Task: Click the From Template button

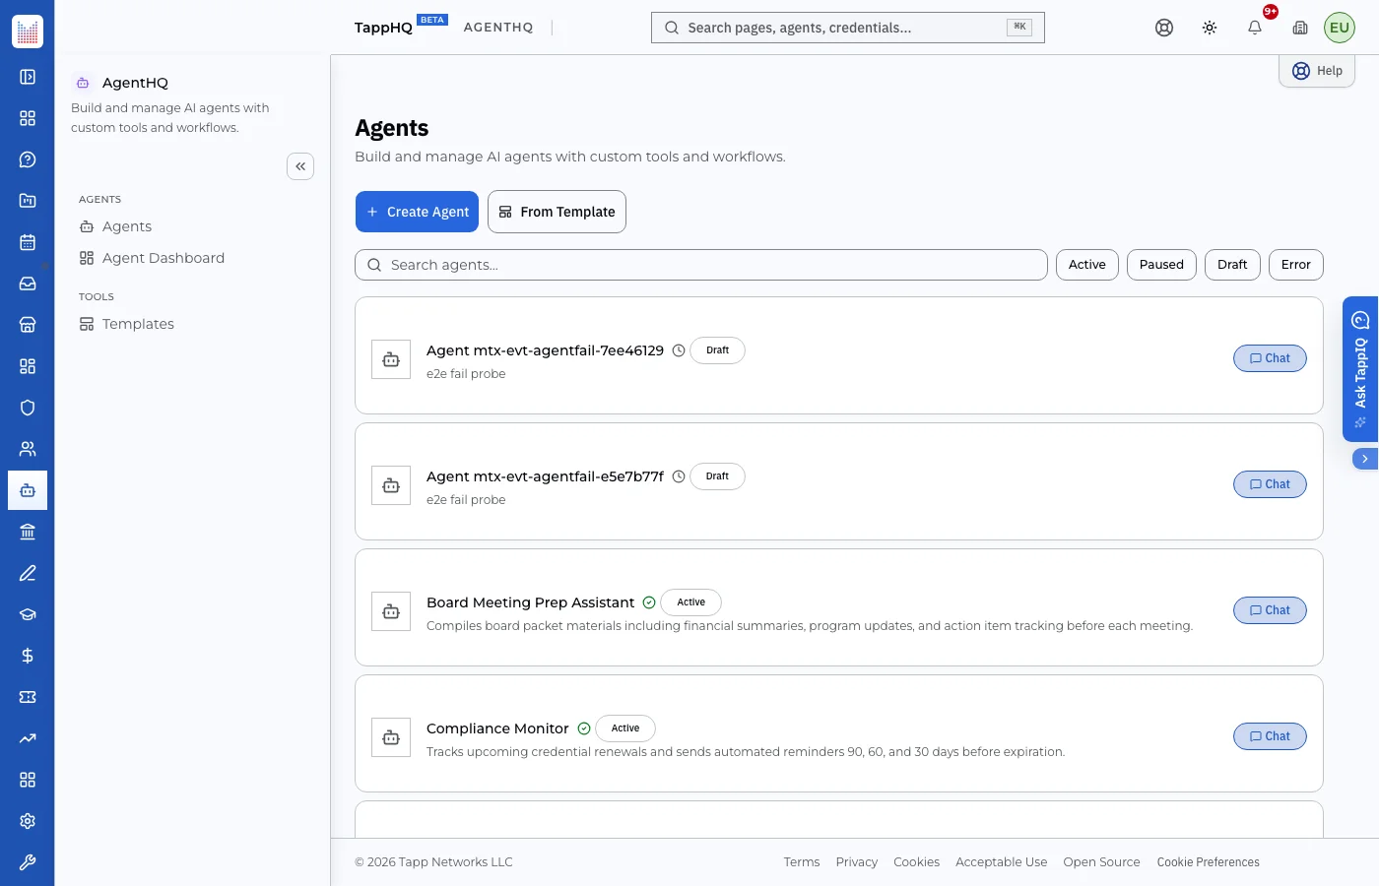Action: (x=557, y=212)
